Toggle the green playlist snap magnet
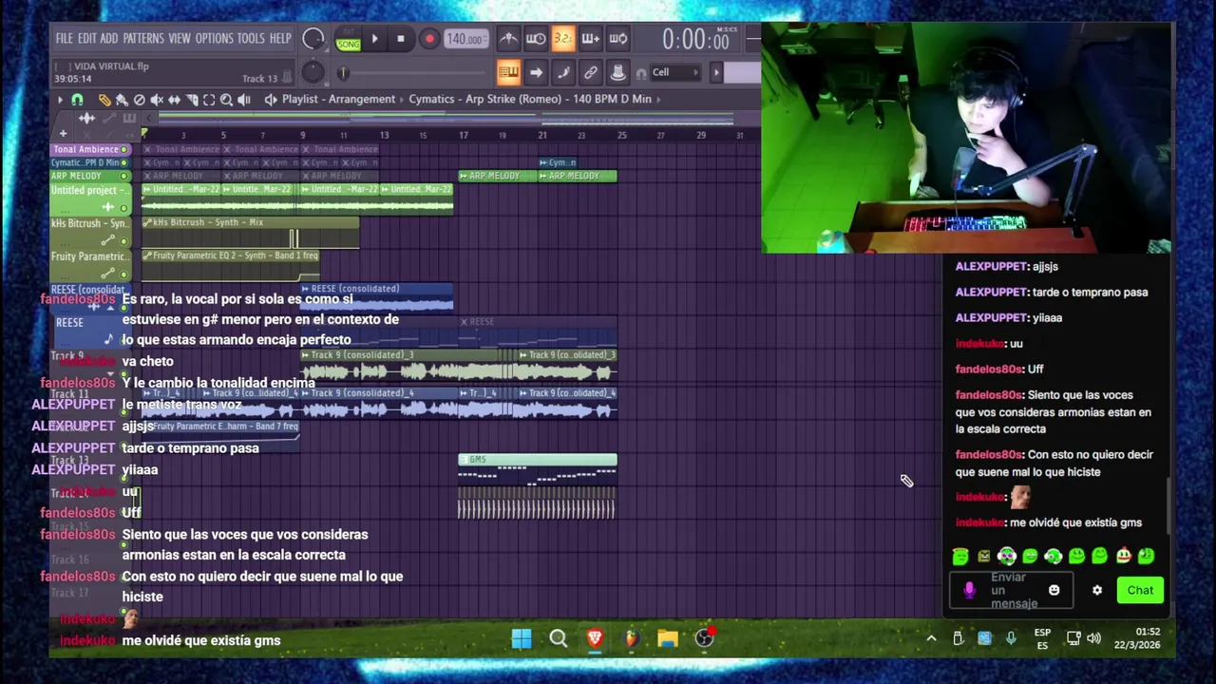 coord(78,100)
